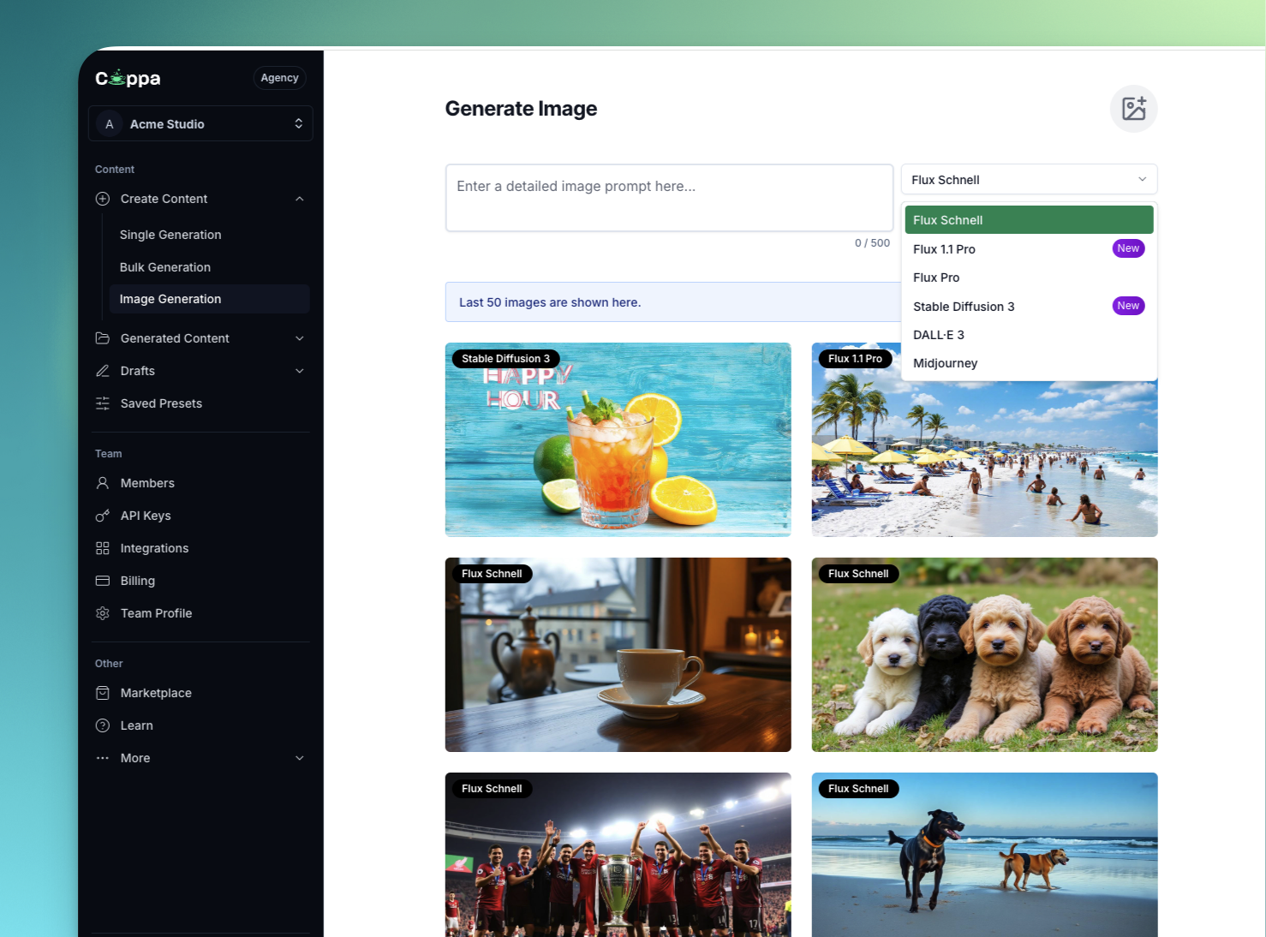1266x937 pixels.
Task: Expand the More menu in sidebar
Action: click(x=299, y=758)
